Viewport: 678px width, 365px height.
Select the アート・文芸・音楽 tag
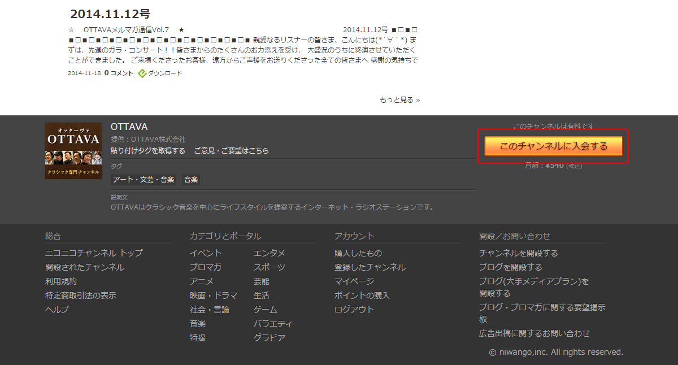point(144,180)
